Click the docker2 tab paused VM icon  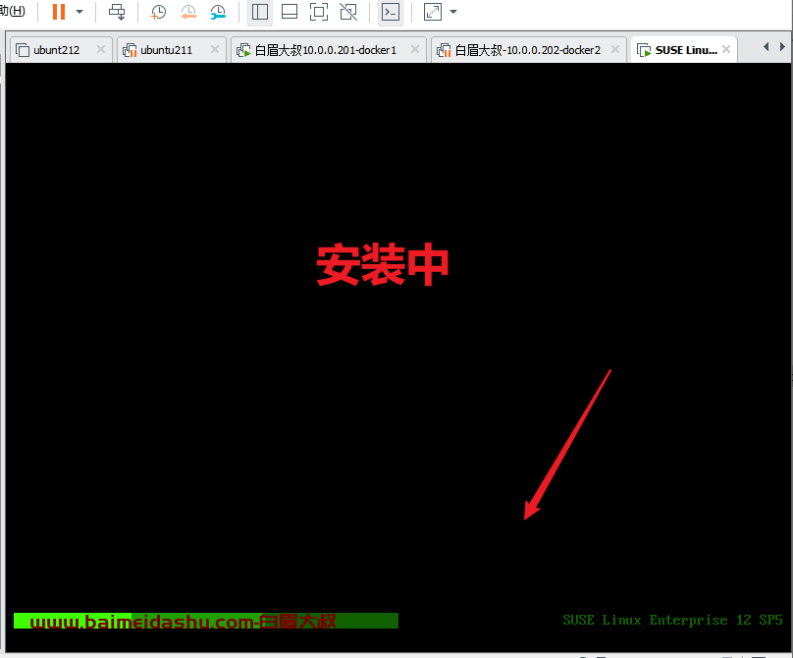[x=444, y=50]
